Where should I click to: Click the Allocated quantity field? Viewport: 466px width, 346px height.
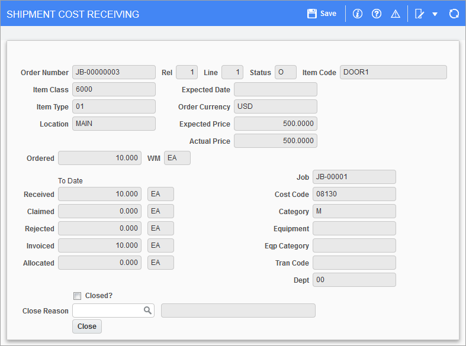pos(99,263)
